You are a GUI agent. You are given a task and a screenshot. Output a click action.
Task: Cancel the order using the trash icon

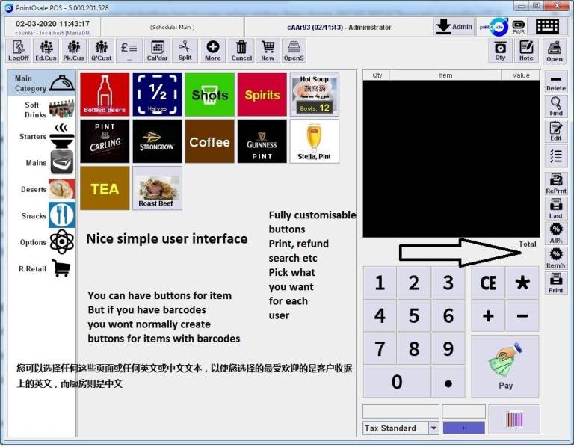[x=241, y=50]
